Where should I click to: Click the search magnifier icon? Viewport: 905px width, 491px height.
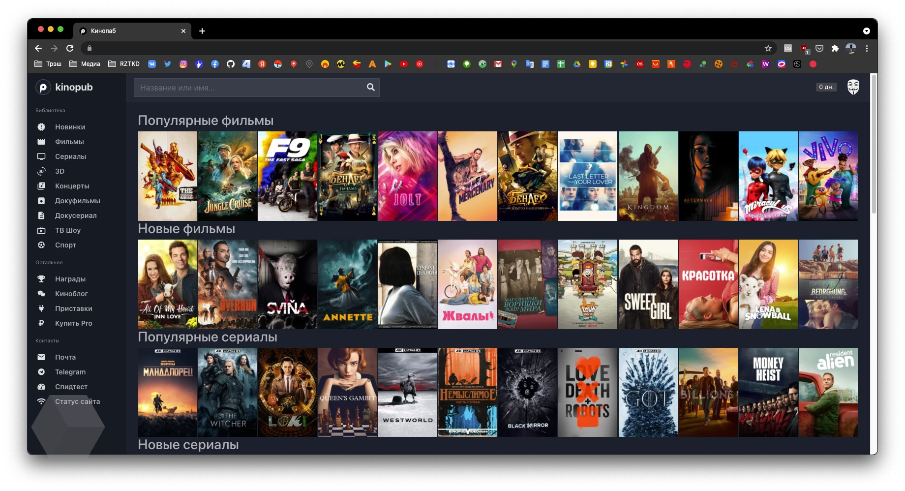coord(371,88)
